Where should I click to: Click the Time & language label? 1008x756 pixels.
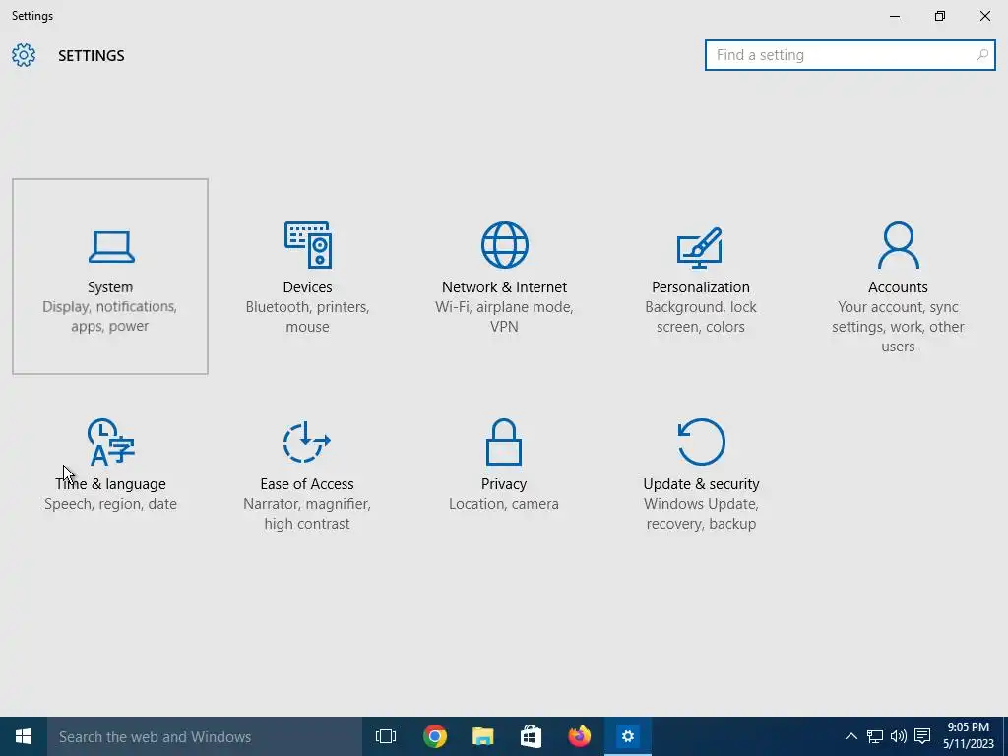110,484
